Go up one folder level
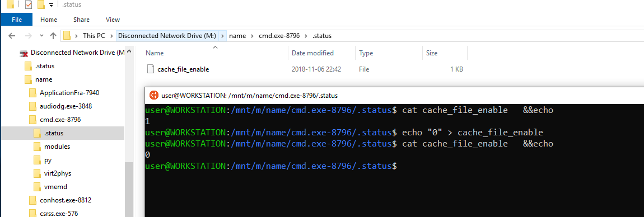The width and height of the screenshot is (644, 217). coord(53,36)
